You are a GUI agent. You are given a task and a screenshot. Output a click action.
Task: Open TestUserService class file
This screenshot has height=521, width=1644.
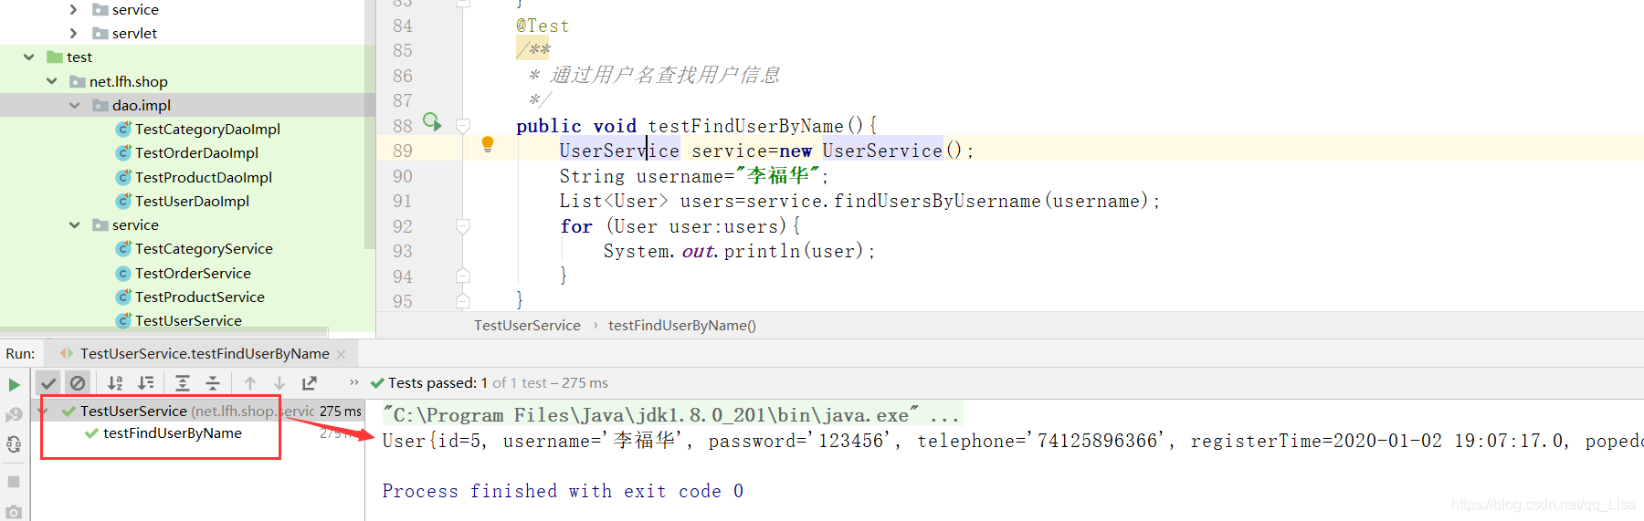pyautogui.click(x=188, y=320)
